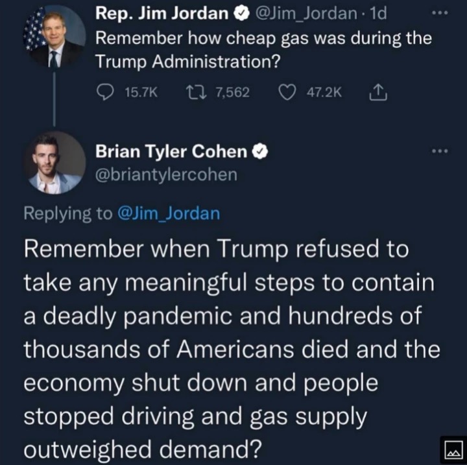
Task: Open Jim Jordan's profile picture
Action: [x=54, y=36]
